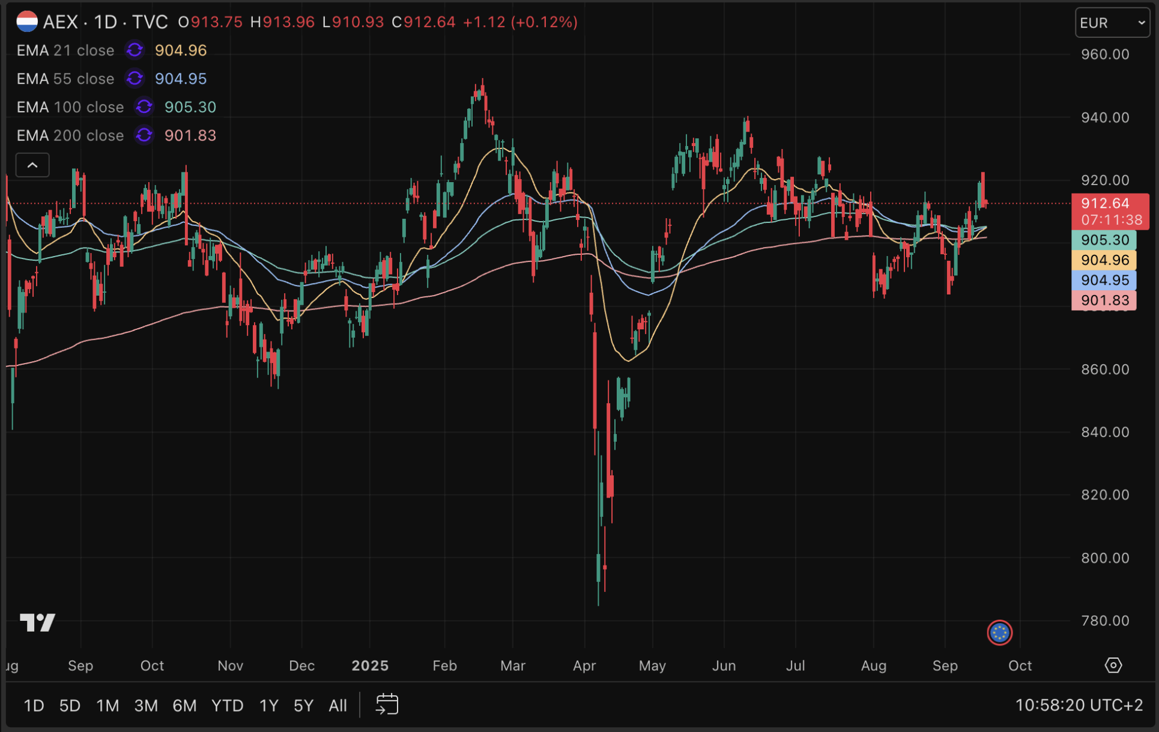
Task: Click the EMA 200 refresh status icon
Action: coord(144,135)
